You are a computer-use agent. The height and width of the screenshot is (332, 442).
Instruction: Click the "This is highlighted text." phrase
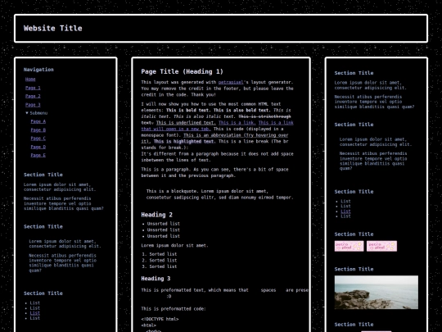click(184, 142)
